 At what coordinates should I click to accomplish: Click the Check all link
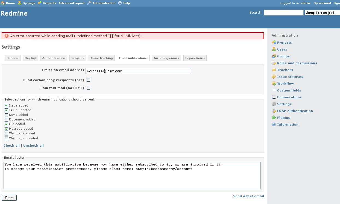pos(12,146)
